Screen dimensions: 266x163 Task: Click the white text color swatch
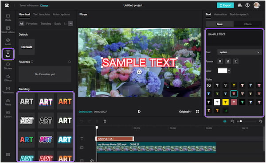223,71
